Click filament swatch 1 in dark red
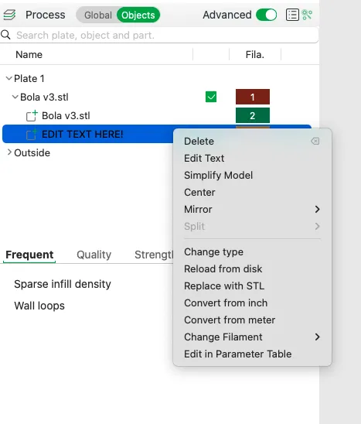The width and height of the screenshot is (361, 424). pyautogui.click(x=252, y=97)
